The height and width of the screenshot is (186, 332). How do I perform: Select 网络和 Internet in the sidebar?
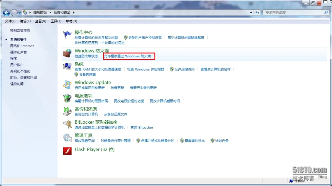click(x=22, y=46)
